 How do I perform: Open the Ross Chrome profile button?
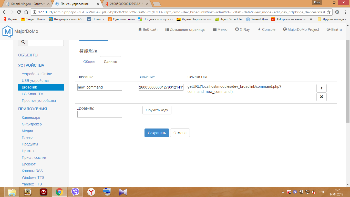[317, 2]
